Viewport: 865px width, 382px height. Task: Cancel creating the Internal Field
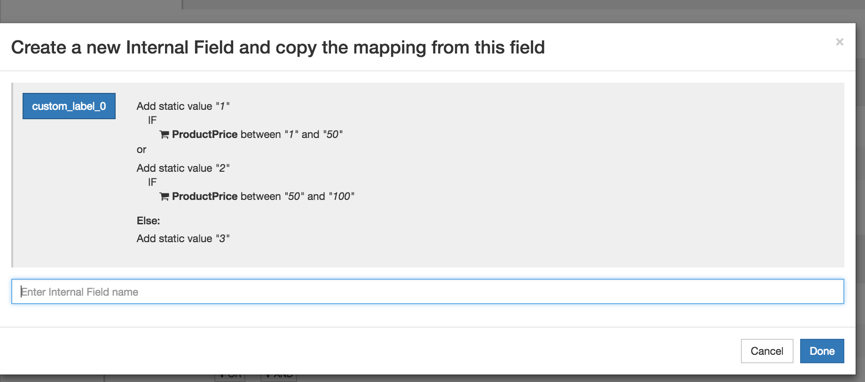(x=767, y=351)
